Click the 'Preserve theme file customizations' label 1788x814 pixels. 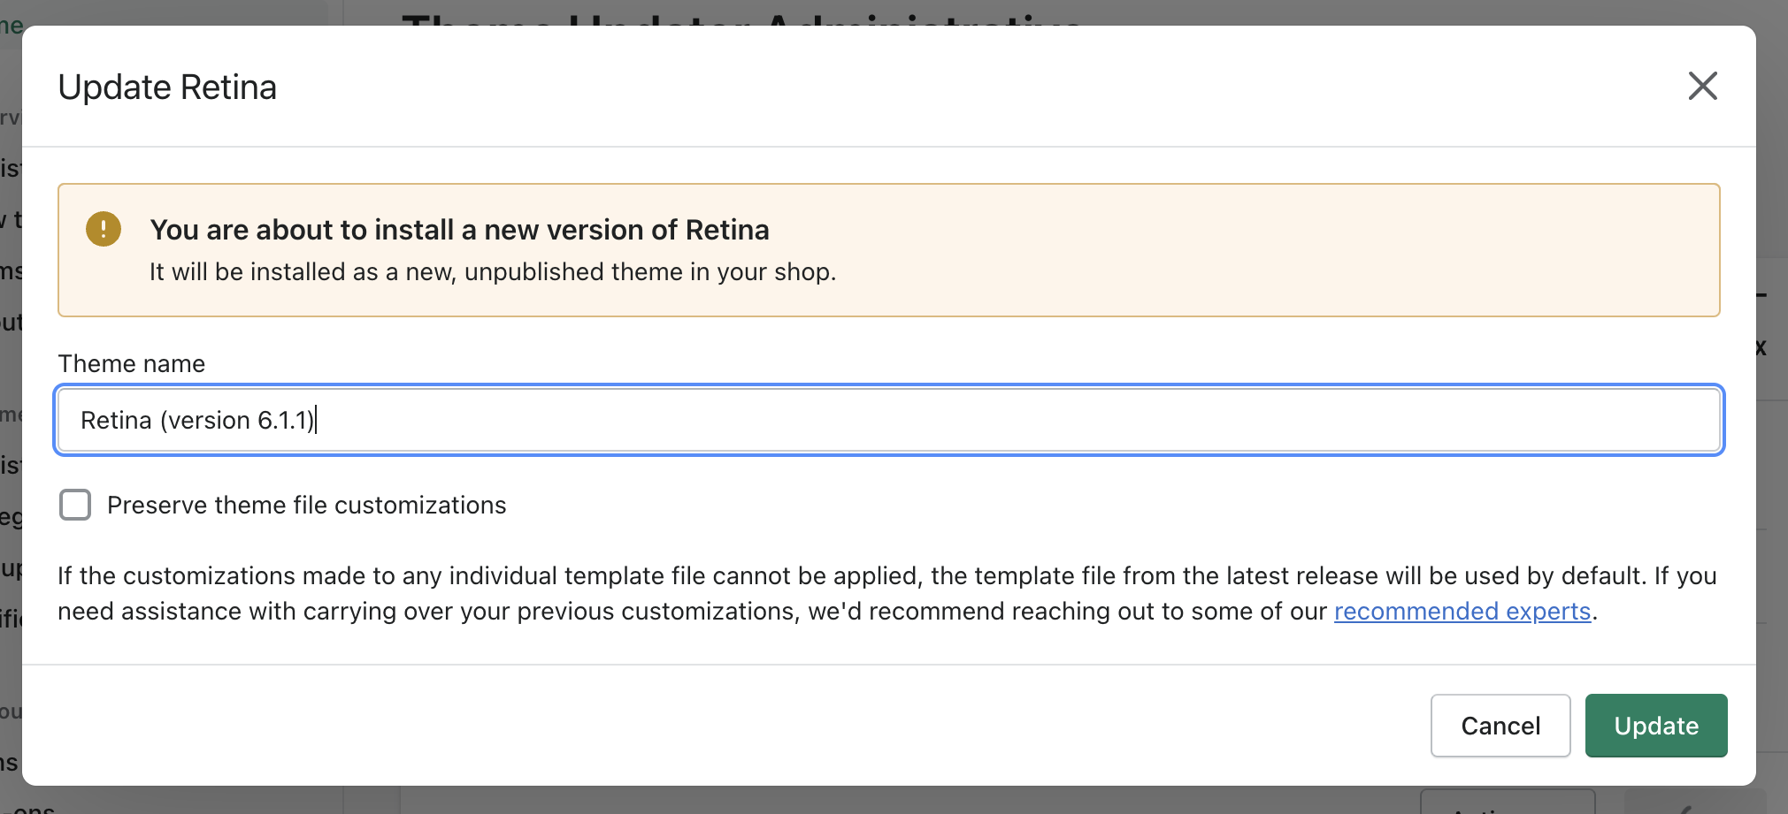tap(306, 505)
